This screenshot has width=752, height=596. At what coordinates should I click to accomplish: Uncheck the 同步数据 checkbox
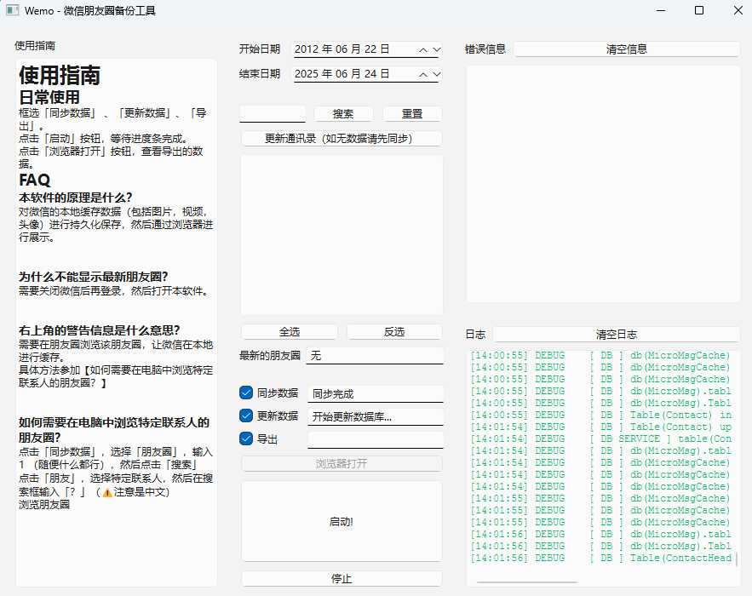coord(246,393)
